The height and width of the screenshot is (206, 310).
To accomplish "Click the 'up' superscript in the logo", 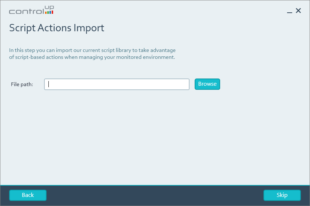I will pyautogui.click(x=49, y=8).
